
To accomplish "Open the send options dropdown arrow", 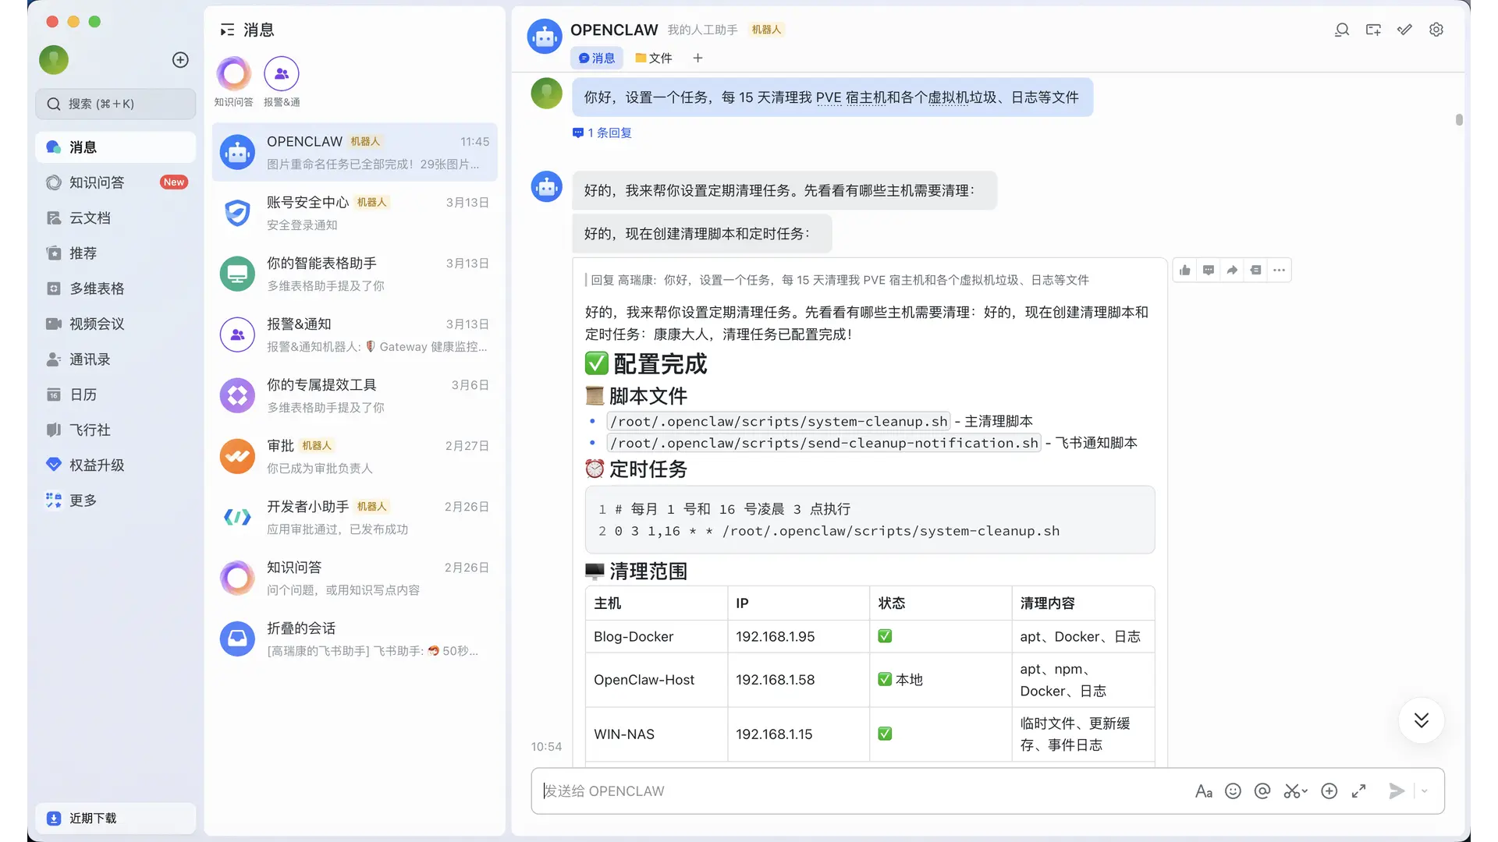I will pyautogui.click(x=1425, y=791).
